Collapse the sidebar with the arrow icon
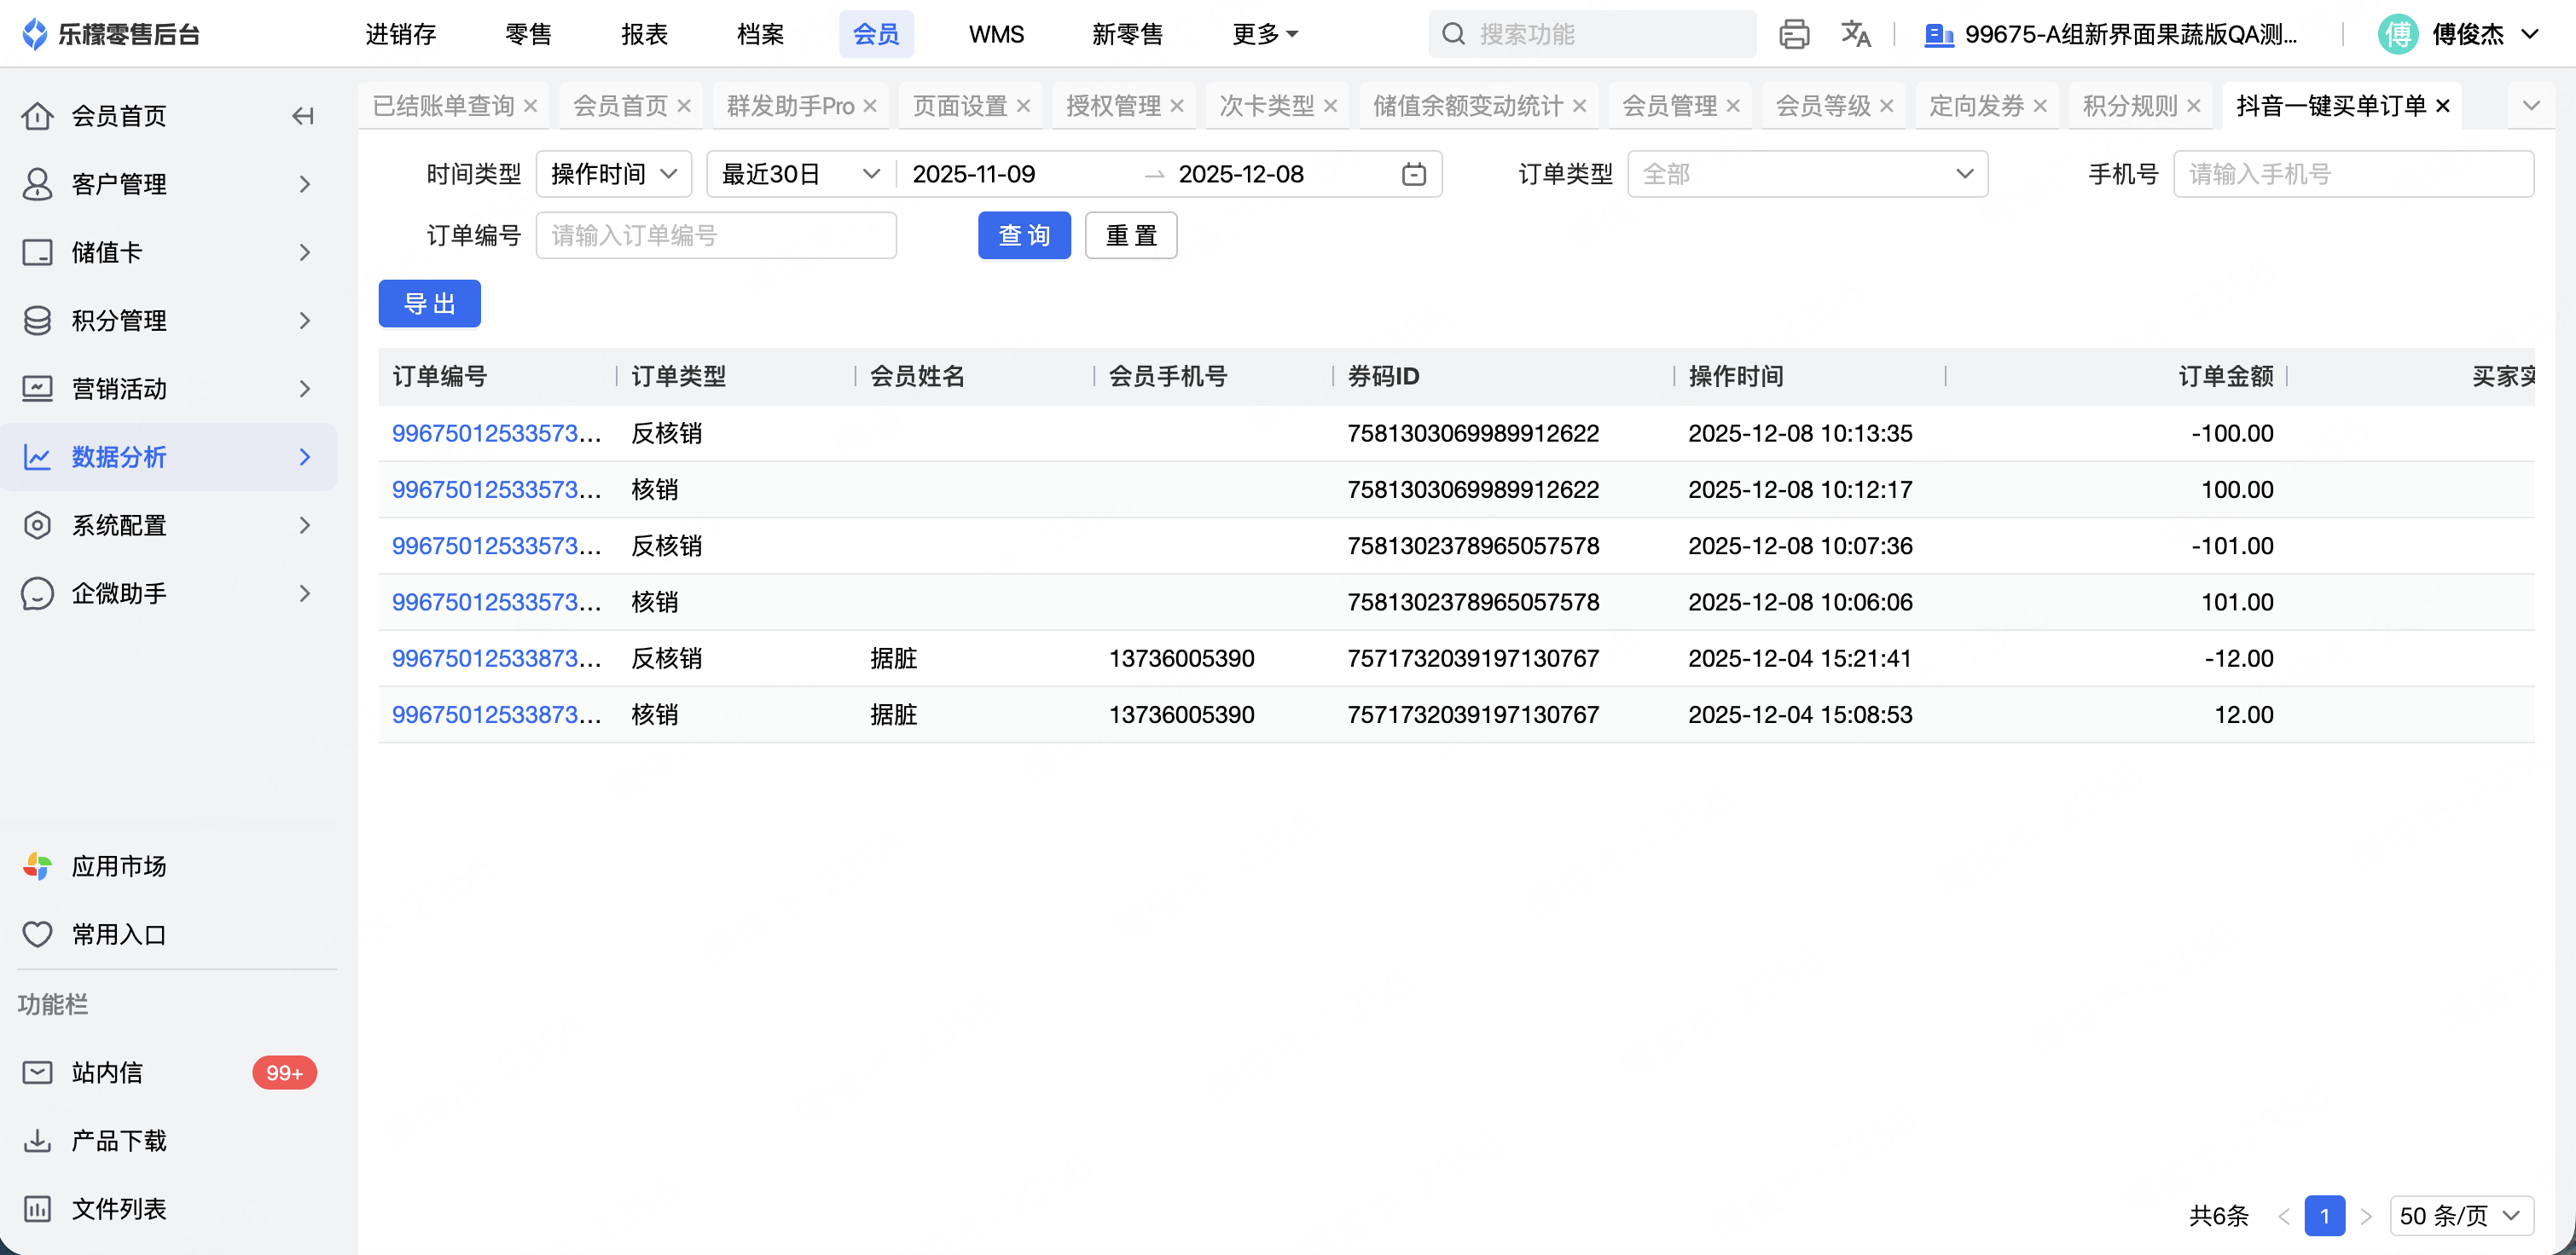Image resolution: width=2576 pixels, height=1255 pixels. point(302,116)
